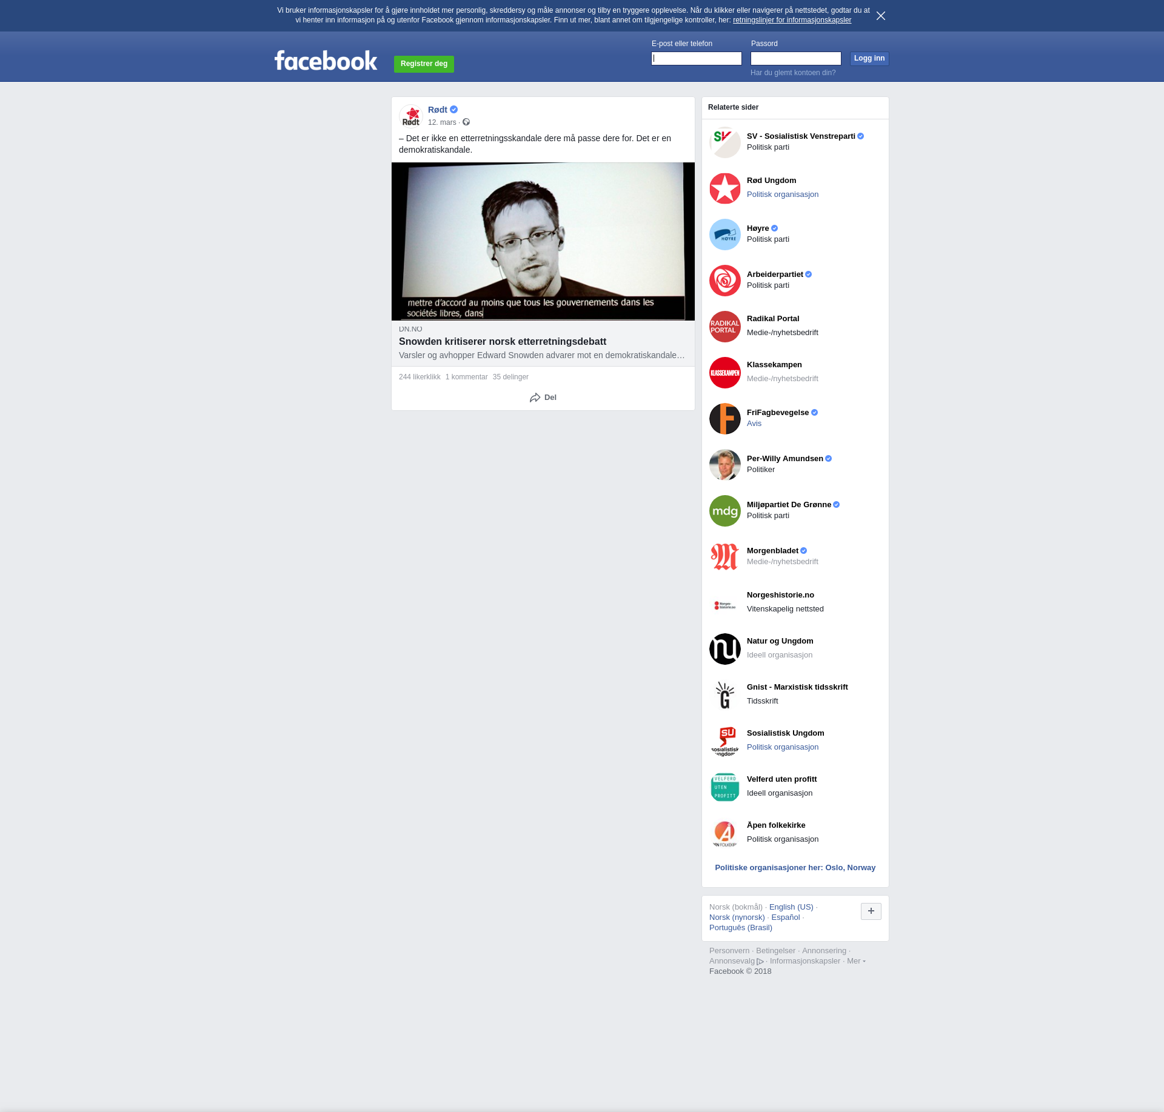Open the Høyre party logo

point(725,235)
